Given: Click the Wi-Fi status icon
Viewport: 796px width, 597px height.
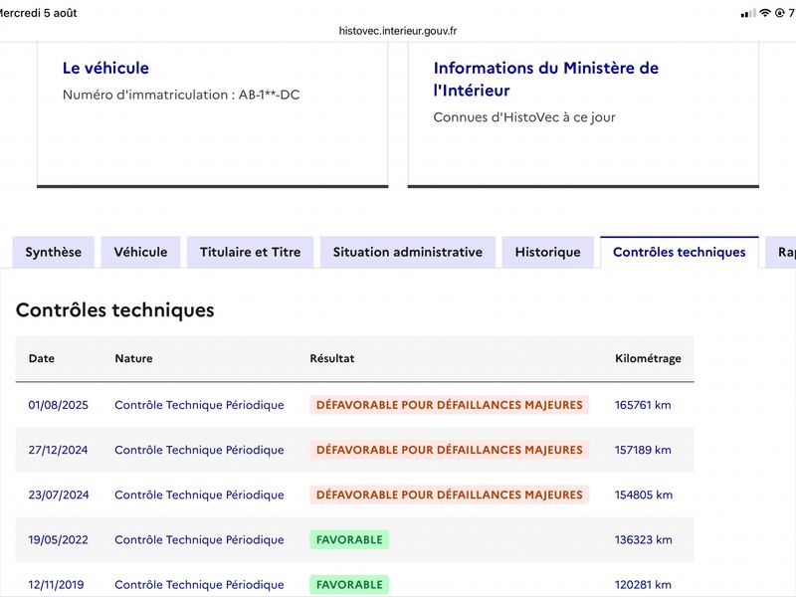Looking at the screenshot, I should click(x=765, y=13).
